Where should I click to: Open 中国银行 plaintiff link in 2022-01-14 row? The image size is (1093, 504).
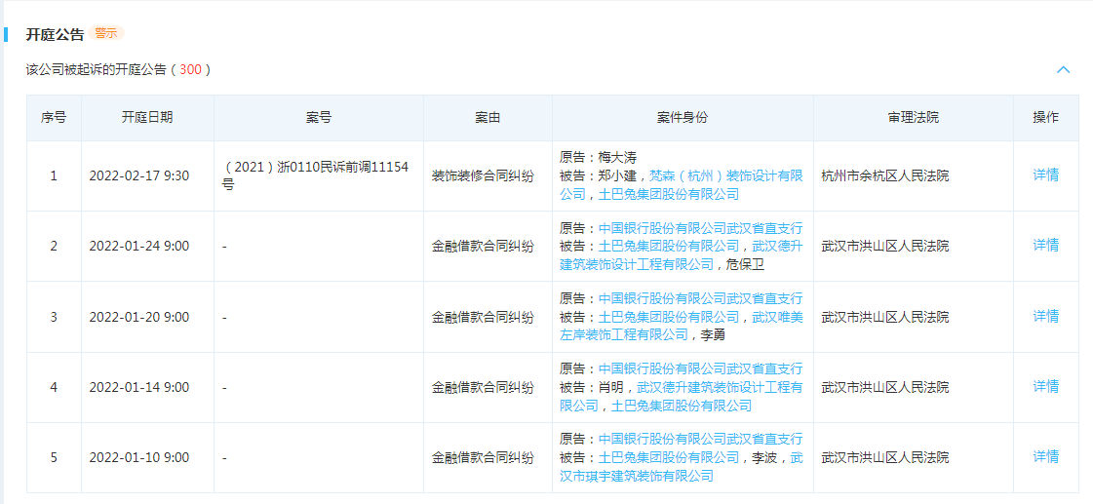coord(700,368)
